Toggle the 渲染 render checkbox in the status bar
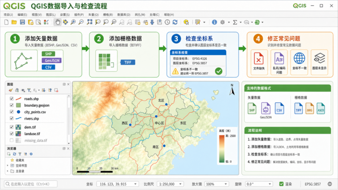This screenshot has height=190, width=338. coord(281,184)
